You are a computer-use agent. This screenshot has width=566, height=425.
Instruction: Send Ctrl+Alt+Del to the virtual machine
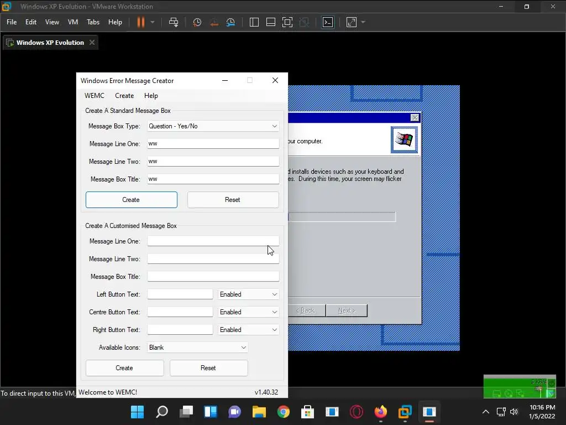pyautogui.click(x=174, y=22)
